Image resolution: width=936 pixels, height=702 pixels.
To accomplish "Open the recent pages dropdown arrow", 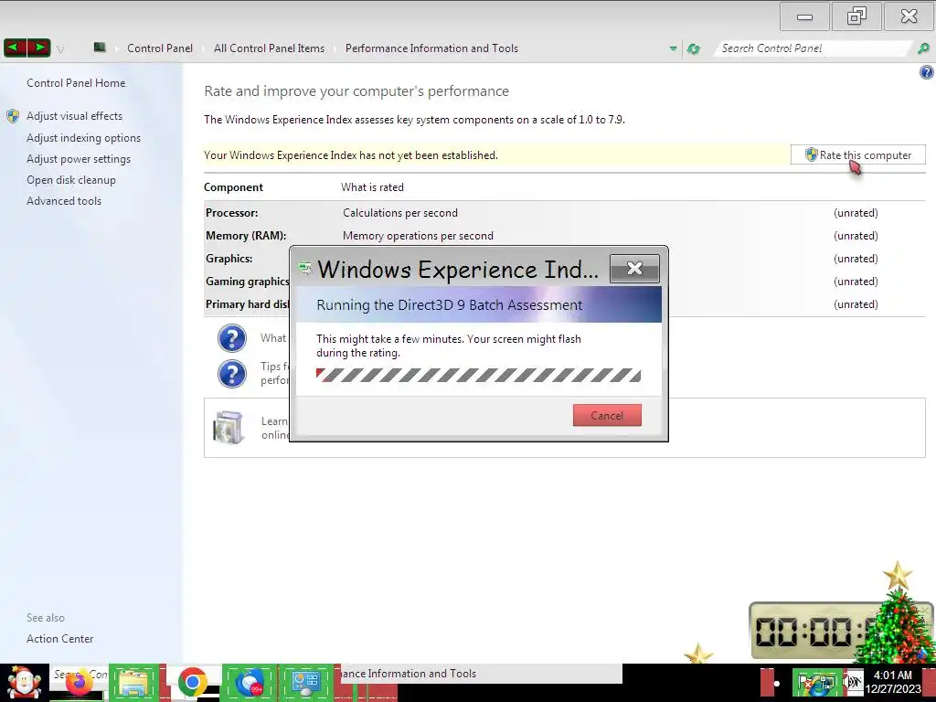I will [60, 49].
